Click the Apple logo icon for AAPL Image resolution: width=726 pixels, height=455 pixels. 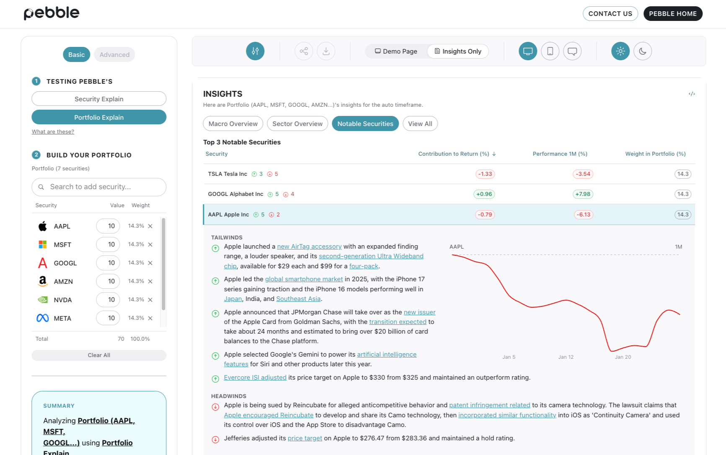[43, 226]
